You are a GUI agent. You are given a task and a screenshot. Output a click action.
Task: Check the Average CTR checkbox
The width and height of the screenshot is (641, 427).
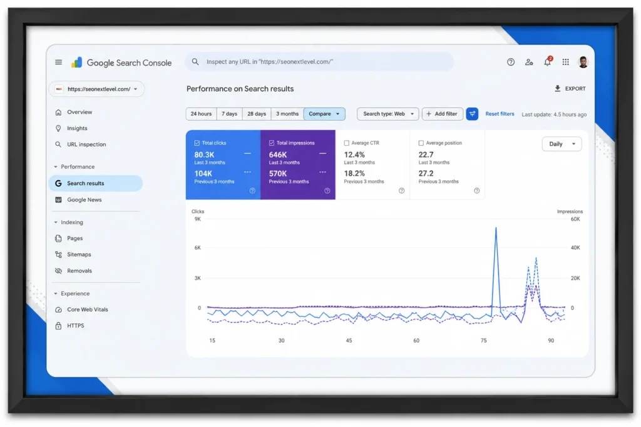coord(347,143)
